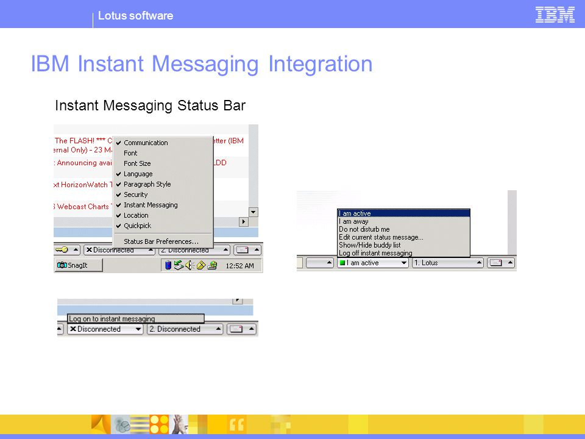This screenshot has width=585, height=439.
Task: Open the 1. Lotus location selector
Action: click(x=448, y=263)
